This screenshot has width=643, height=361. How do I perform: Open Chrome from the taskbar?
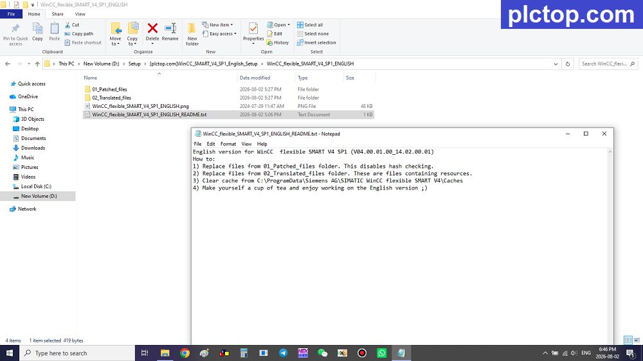pyautogui.click(x=185, y=353)
